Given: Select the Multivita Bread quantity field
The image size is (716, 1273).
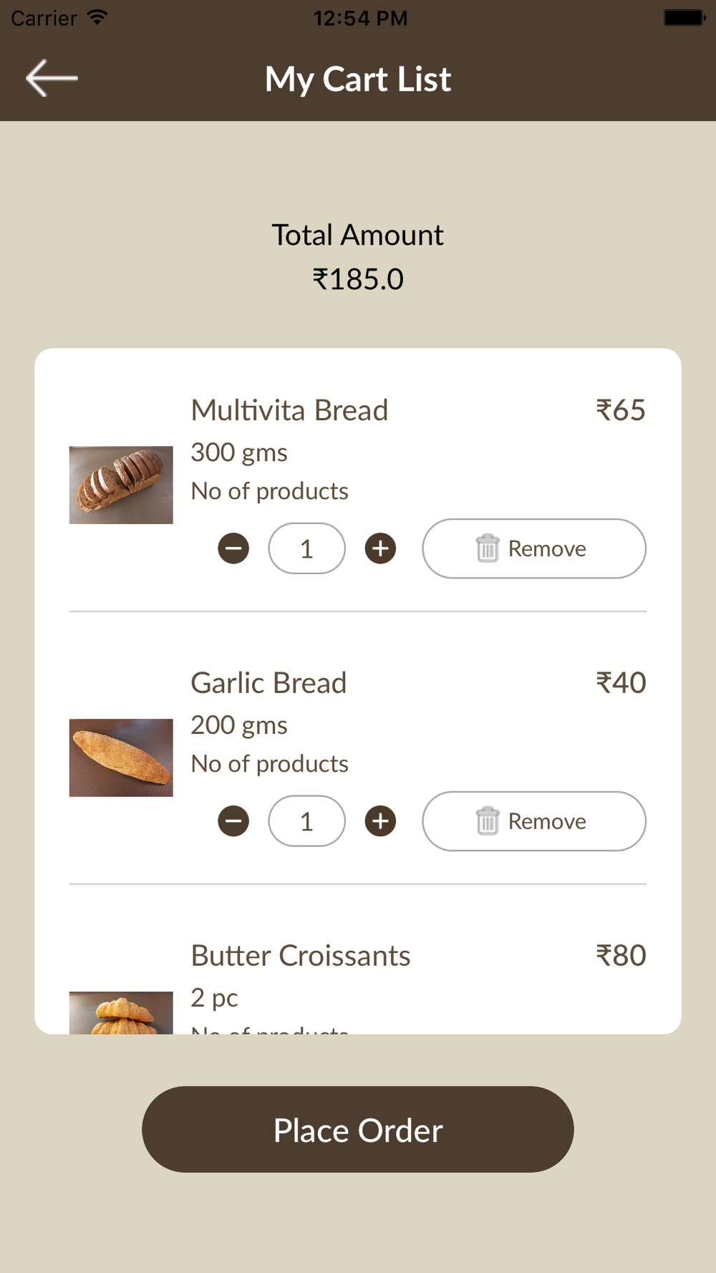Looking at the screenshot, I should 306,548.
